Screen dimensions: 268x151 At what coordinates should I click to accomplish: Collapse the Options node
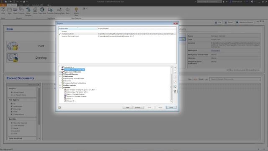(60, 88)
